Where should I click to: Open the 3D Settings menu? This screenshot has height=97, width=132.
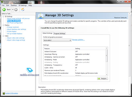[22, 6]
